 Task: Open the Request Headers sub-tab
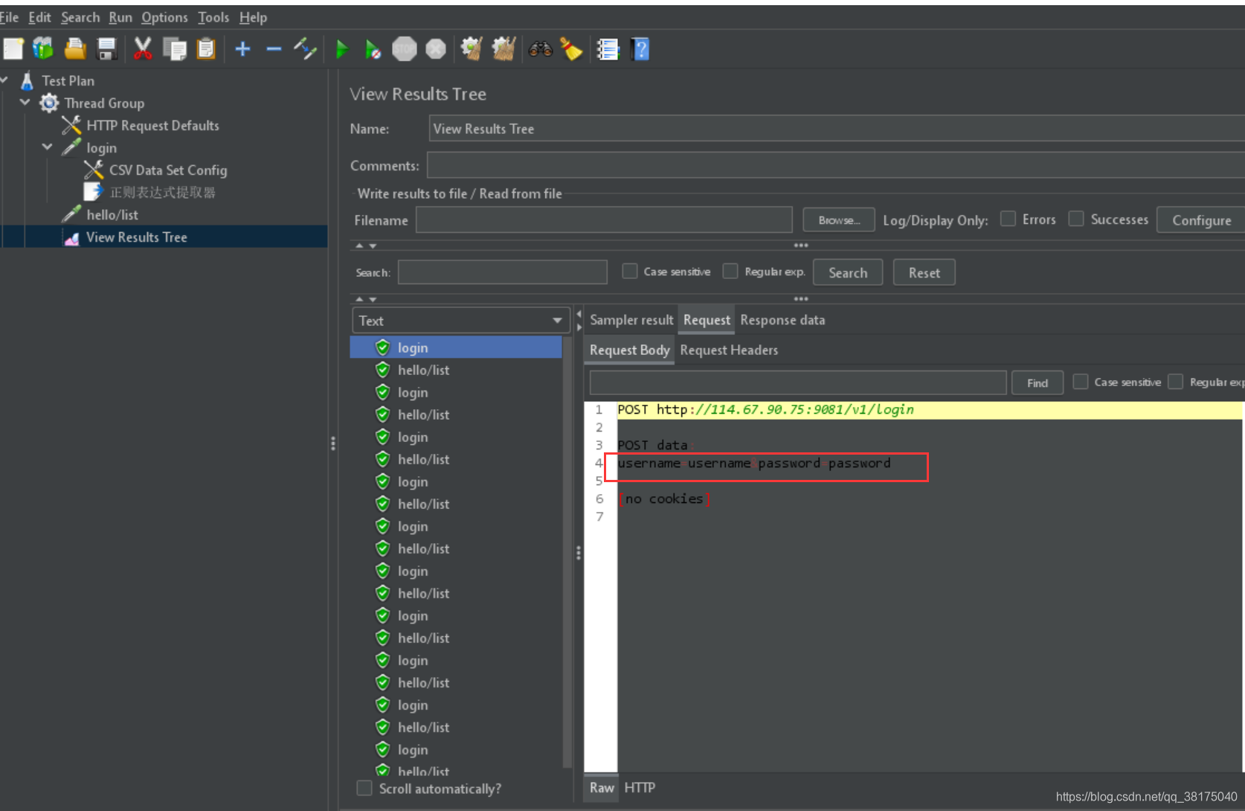(x=729, y=350)
